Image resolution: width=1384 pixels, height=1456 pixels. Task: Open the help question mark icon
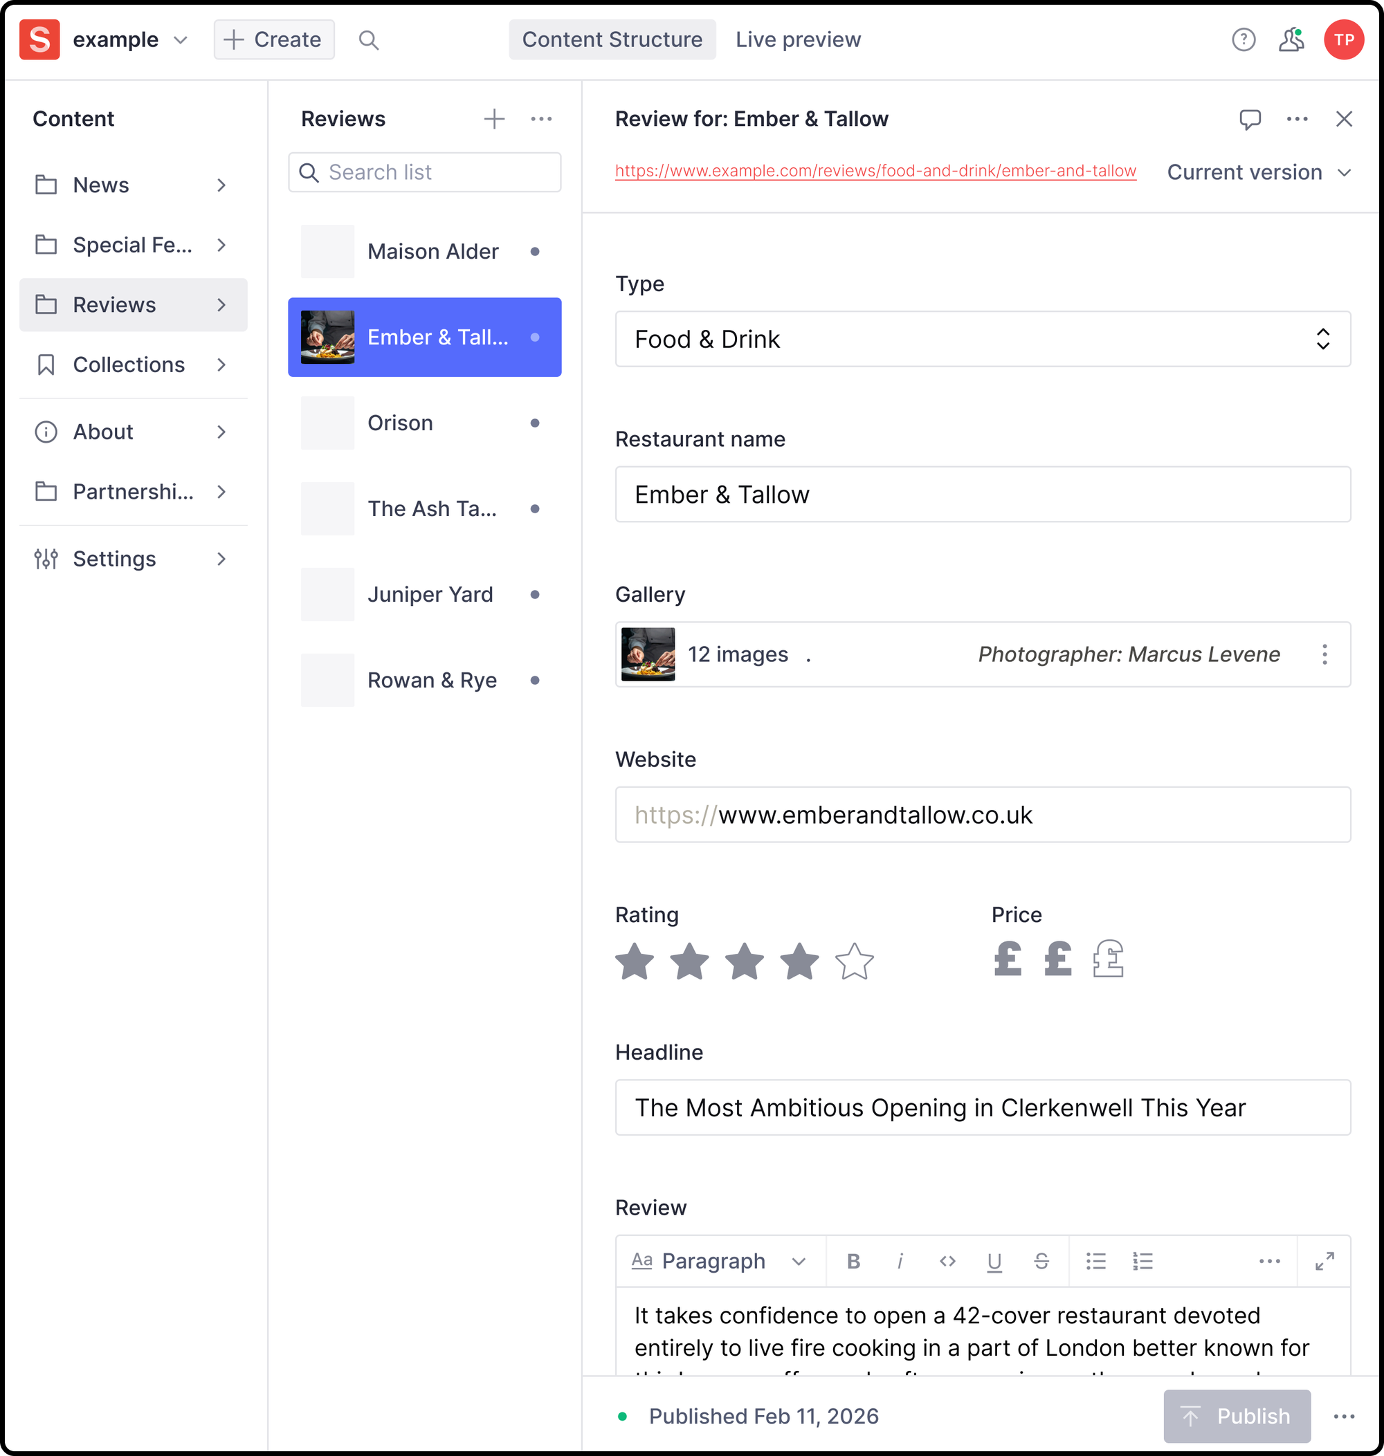[1243, 40]
